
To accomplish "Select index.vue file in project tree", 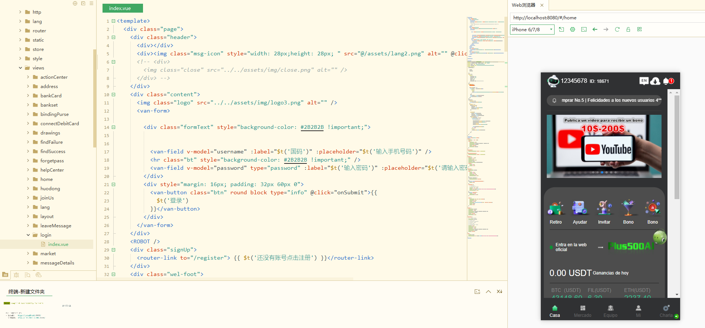I will point(58,244).
